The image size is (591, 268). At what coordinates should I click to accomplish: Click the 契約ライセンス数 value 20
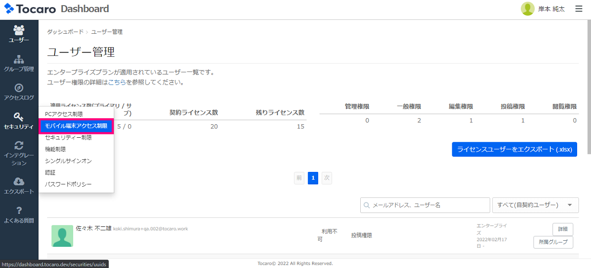point(214,127)
